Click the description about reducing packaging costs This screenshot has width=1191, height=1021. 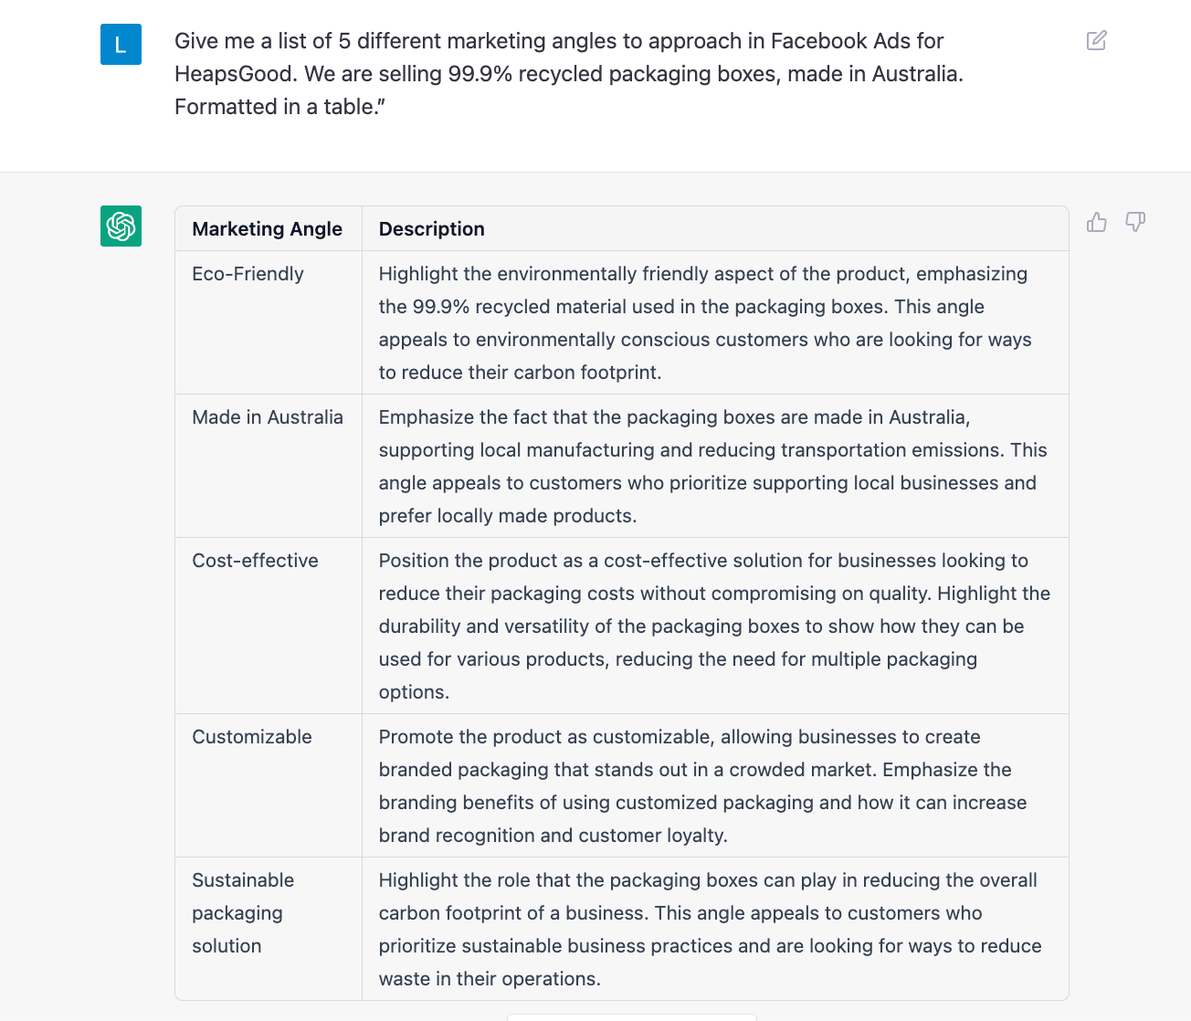tap(715, 626)
